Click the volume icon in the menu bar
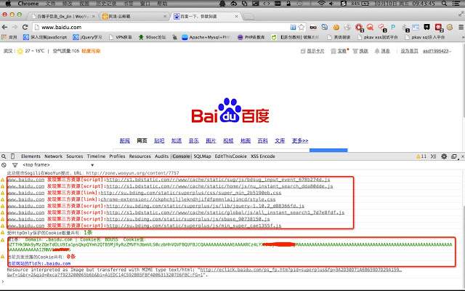 click(331, 4)
